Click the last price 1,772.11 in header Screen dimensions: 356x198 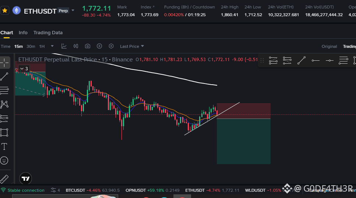[x=96, y=8]
